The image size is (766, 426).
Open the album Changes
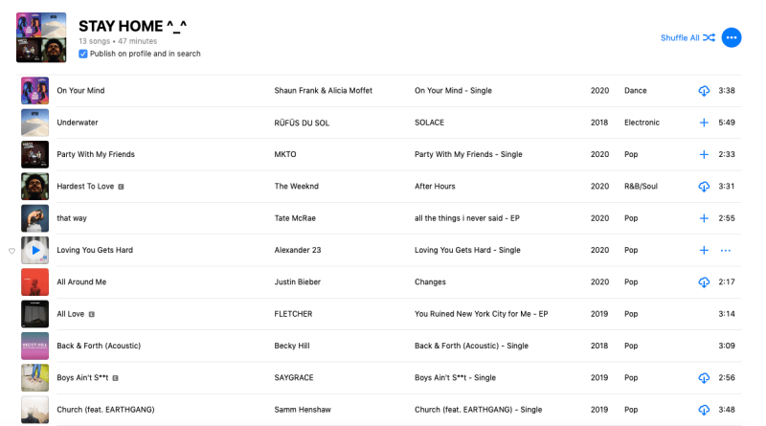point(430,282)
